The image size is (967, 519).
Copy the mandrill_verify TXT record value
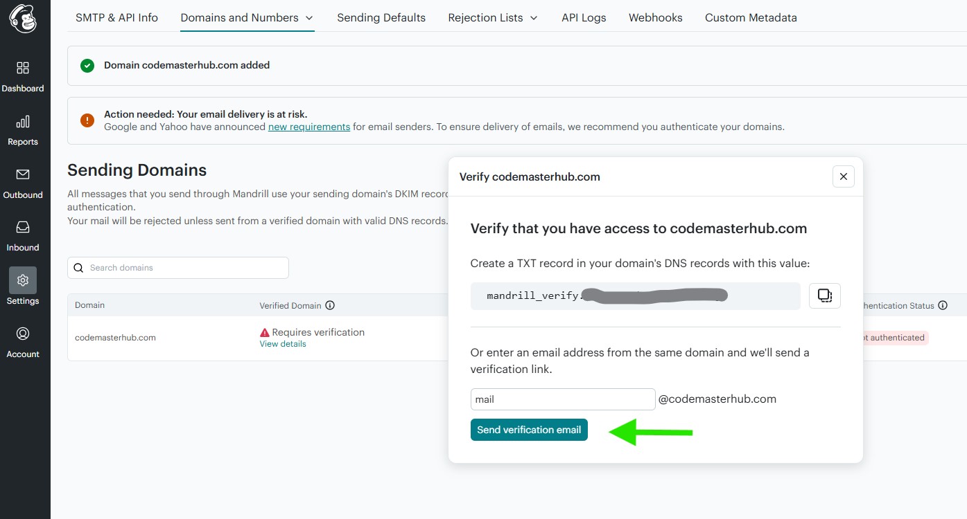click(x=825, y=295)
